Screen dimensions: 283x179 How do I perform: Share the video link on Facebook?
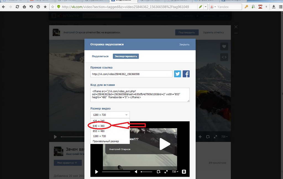coord(186,74)
